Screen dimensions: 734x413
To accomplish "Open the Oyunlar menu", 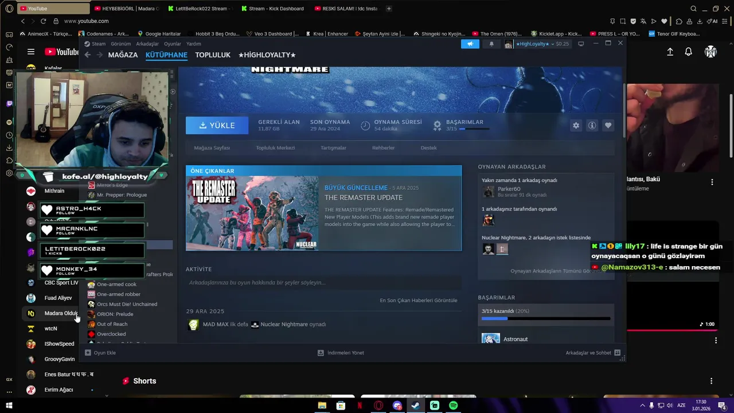I will [173, 44].
